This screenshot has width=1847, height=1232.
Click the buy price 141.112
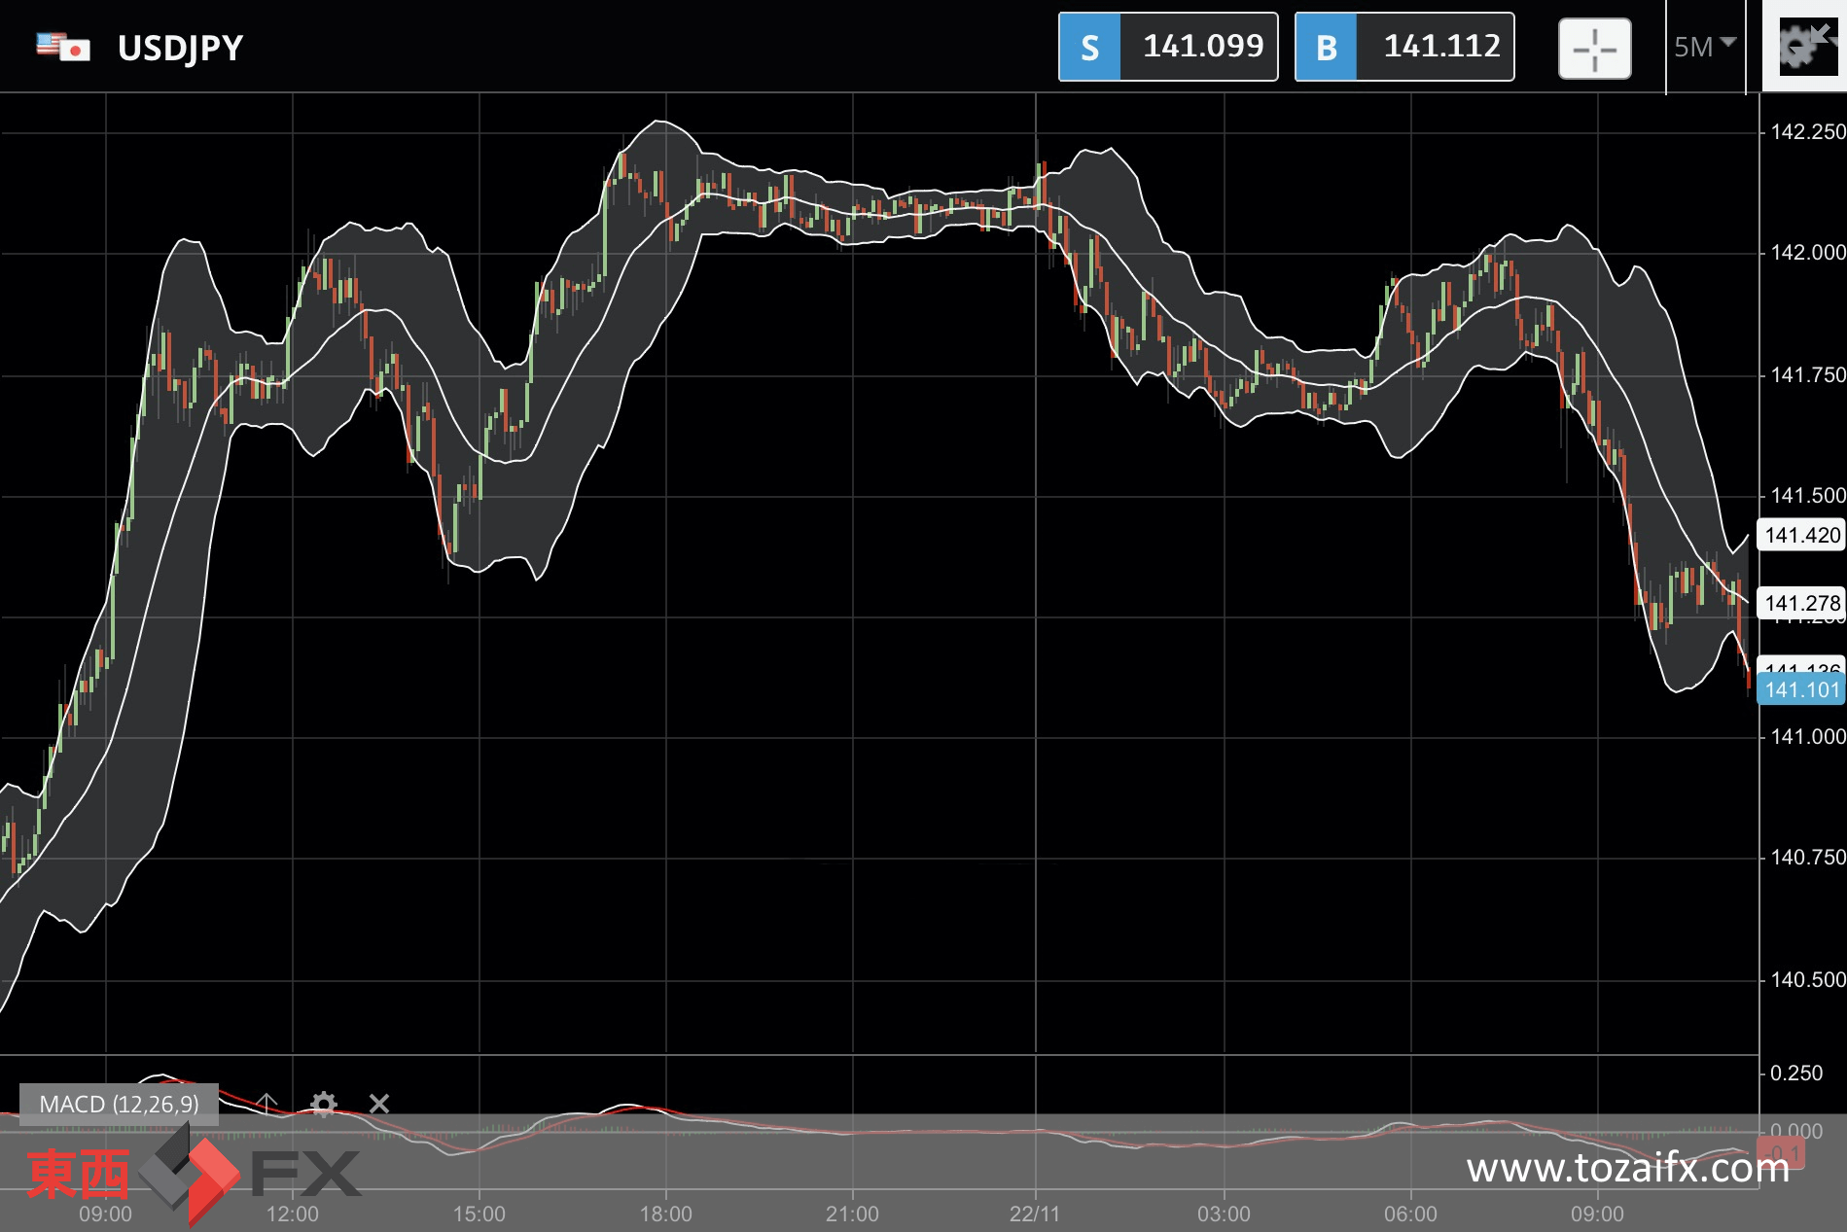(1441, 46)
